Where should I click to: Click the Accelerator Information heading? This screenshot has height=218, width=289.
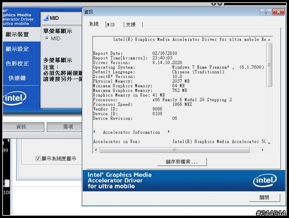131,132
